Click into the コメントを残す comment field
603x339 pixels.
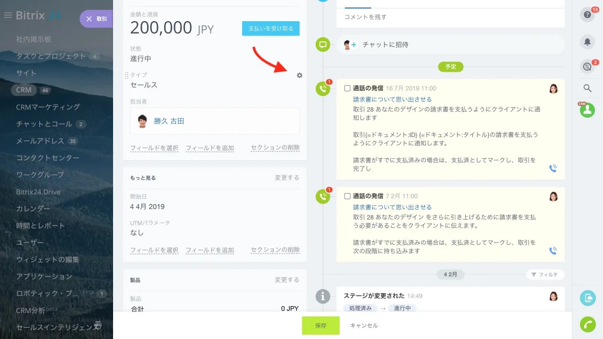(x=450, y=17)
